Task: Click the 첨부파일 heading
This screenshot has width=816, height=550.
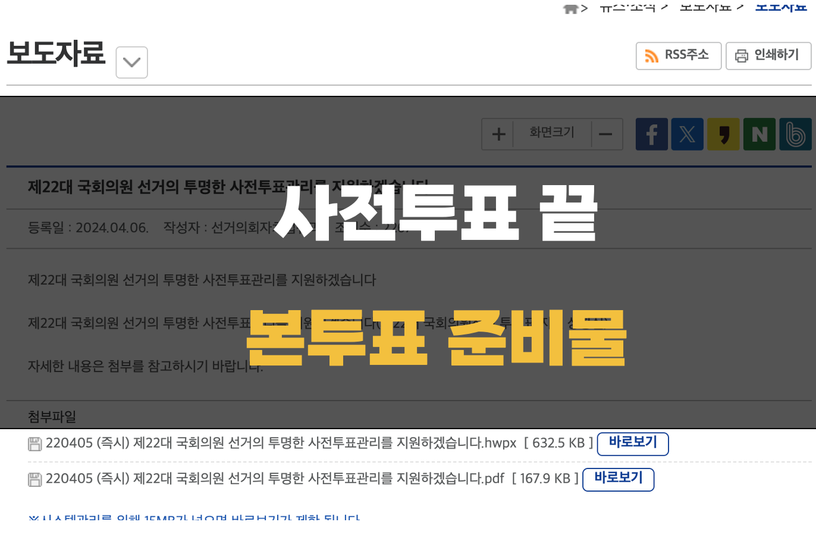Action: [x=52, y=417]
